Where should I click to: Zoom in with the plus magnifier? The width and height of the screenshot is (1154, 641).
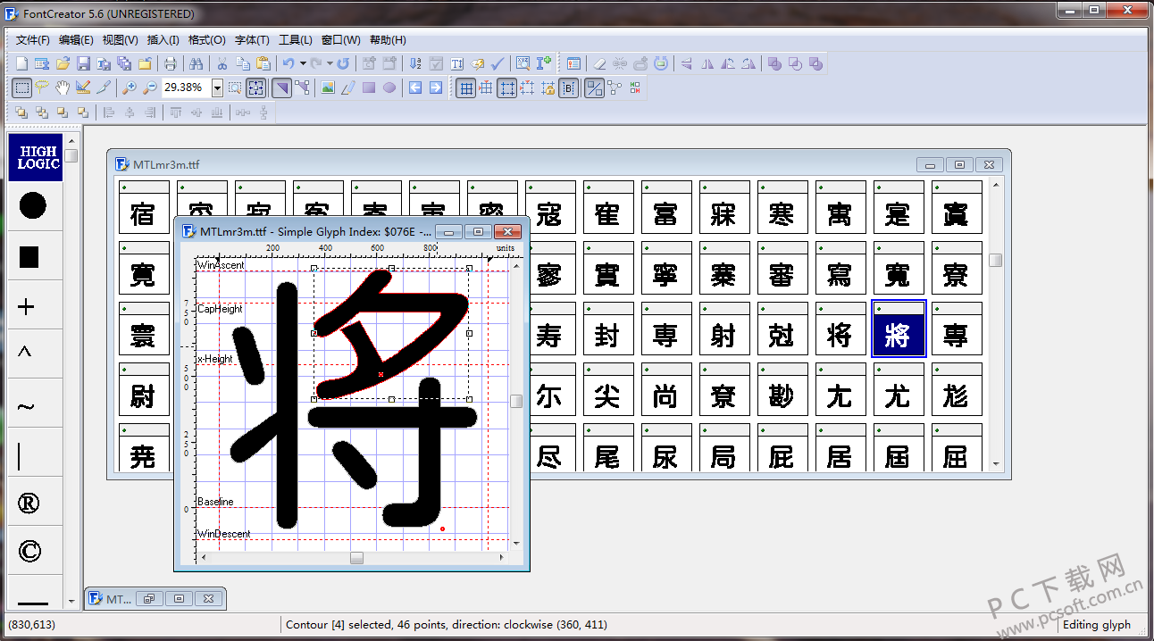(x=130, y=87)
